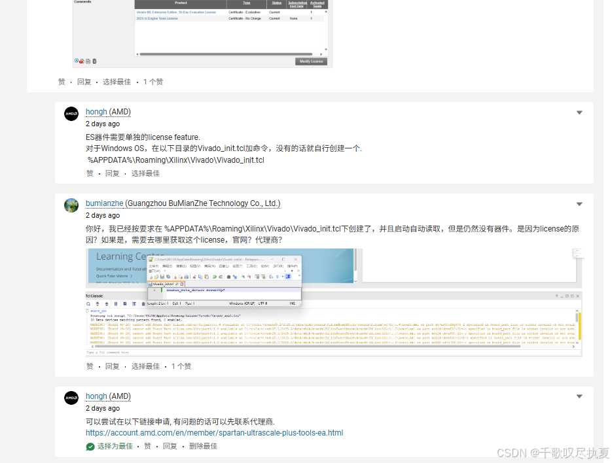Viewport: 612px width, 463px height.
Task: Select 选择最佳 on bumianzhe's comment
Action: coord(145,366)
